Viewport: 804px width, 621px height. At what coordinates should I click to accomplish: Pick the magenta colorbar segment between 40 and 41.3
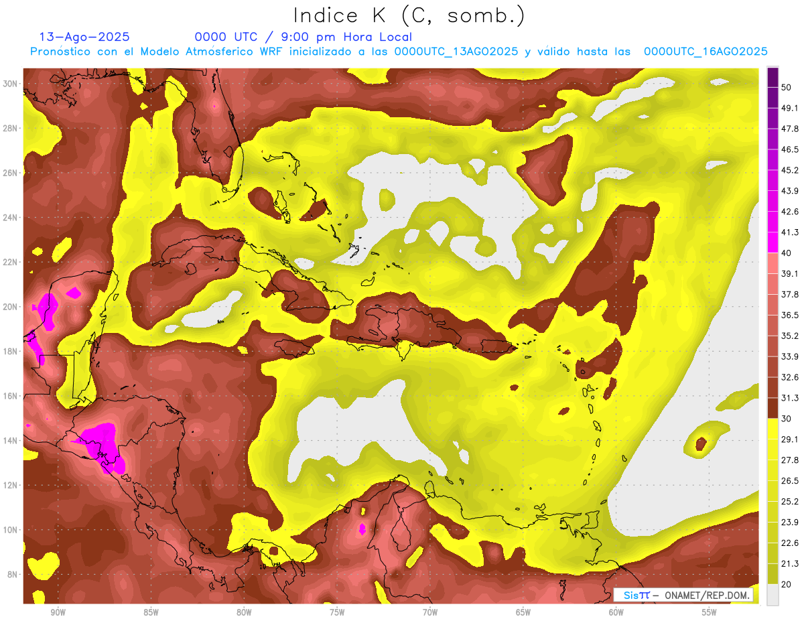(x=773, y=243)
